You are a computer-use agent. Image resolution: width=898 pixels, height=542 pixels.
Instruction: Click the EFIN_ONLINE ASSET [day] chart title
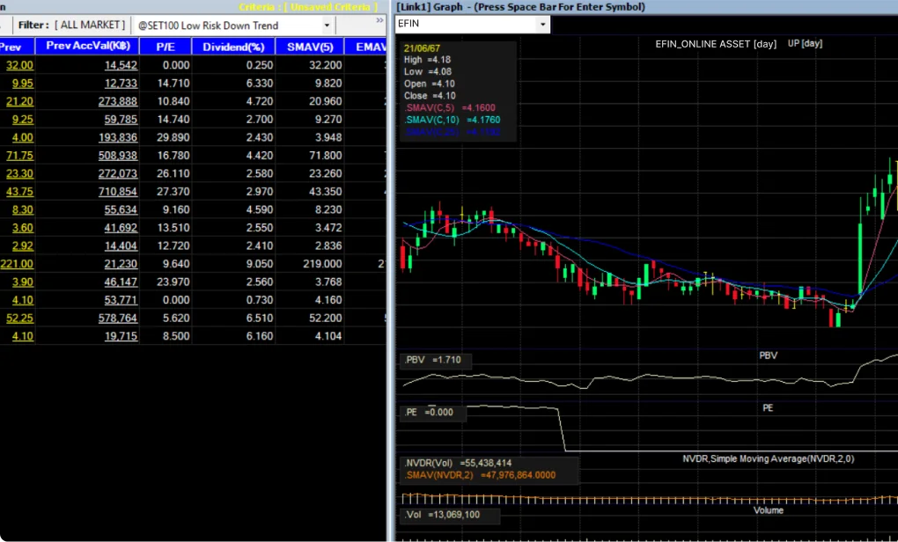pyautogui.click(x=716, y=44)
